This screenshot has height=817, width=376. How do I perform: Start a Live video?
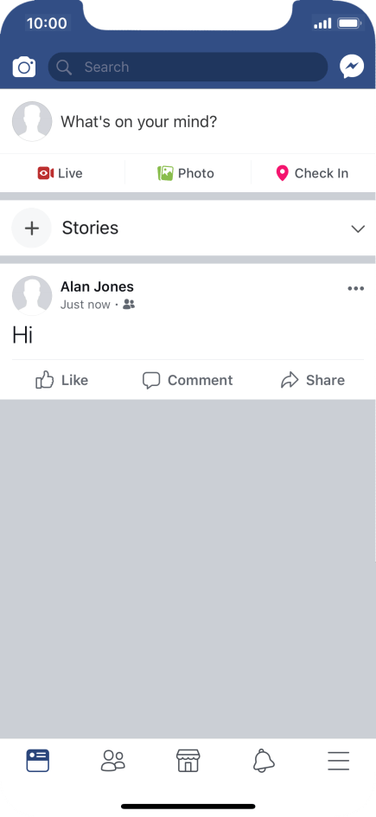point(61,173)
